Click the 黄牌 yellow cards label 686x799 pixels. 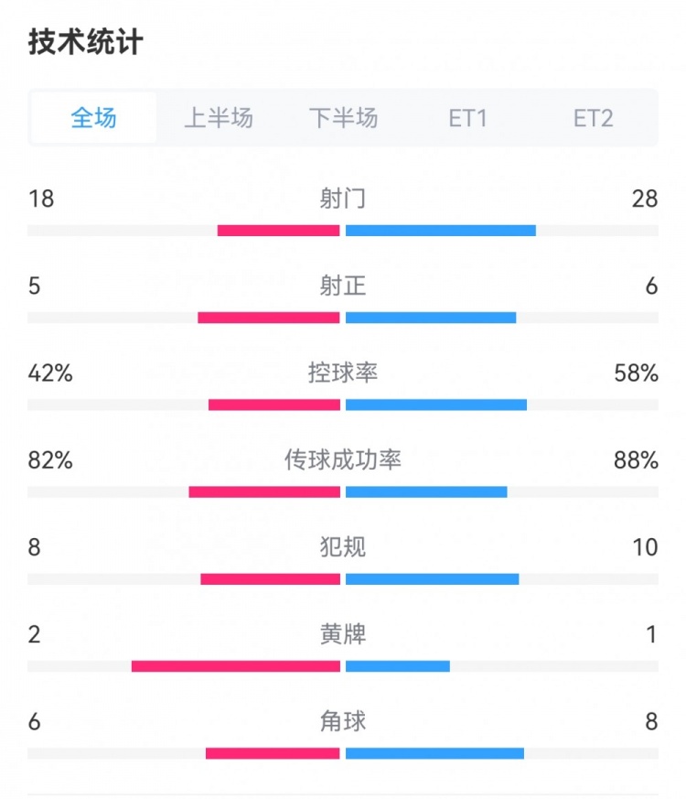[343, 634]
